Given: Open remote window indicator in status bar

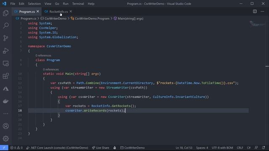Looking at the screenshot, I should pos(4,148).
